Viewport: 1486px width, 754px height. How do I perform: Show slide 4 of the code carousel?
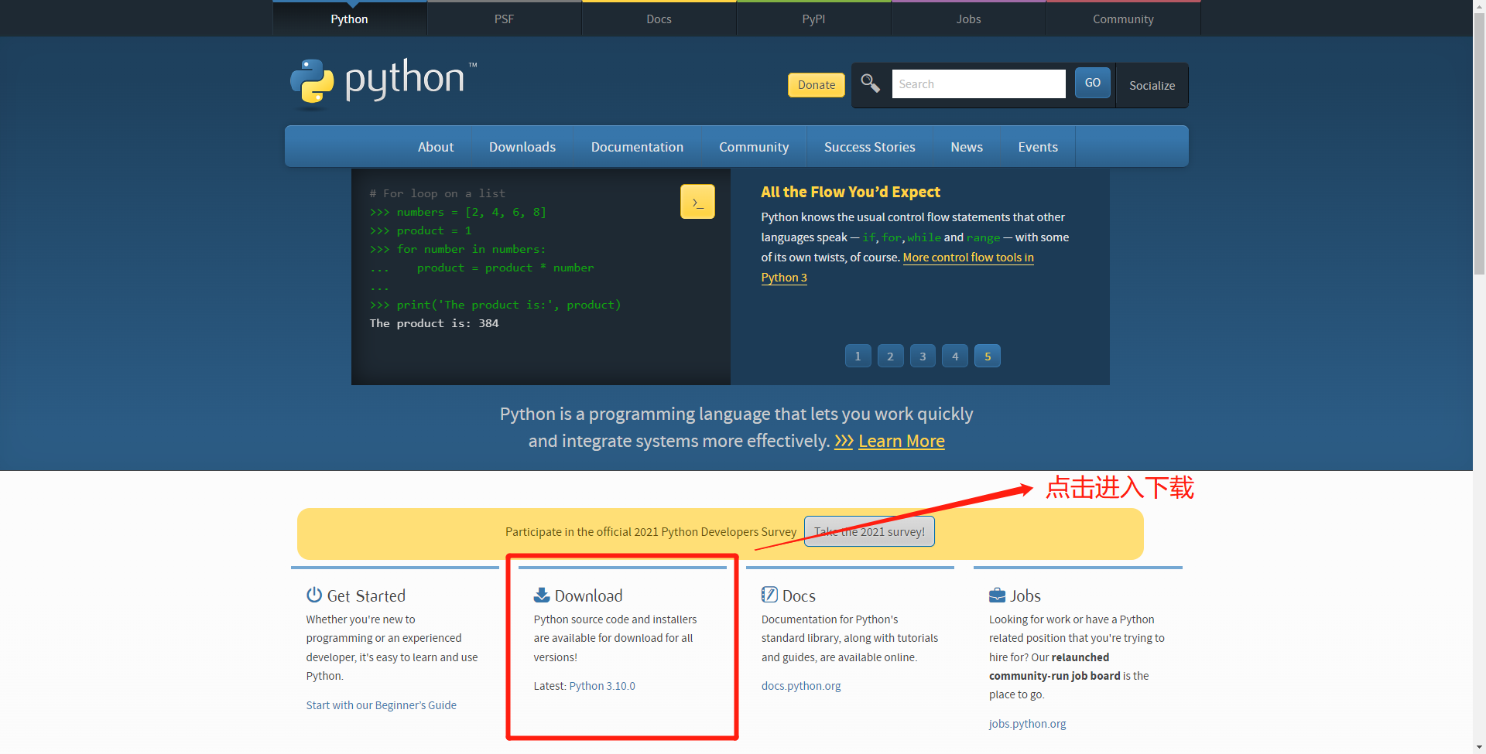[x=955, y=357]
